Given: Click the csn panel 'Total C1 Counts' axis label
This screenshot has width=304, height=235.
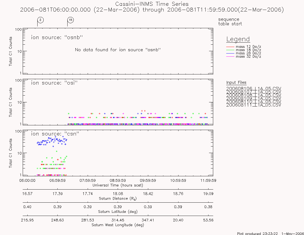Looking at the screenshot, I should tap(10, 153).
